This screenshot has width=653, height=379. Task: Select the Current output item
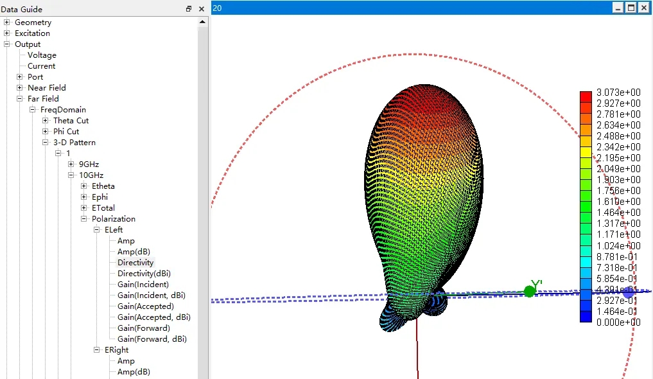[41, 66]
